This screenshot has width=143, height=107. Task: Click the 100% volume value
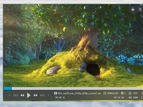(135, 97)
